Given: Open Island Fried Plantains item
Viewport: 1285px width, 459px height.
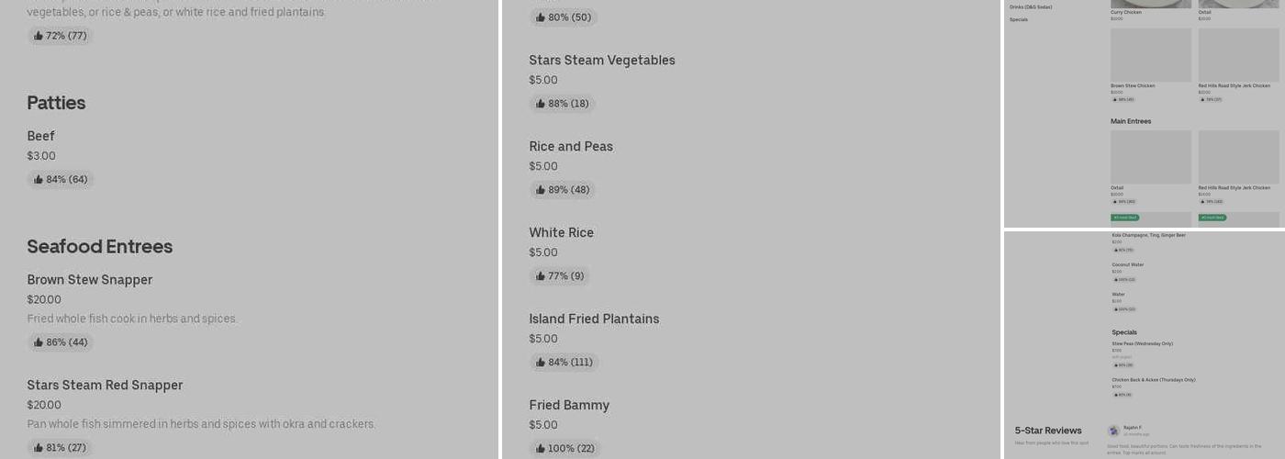Looking at the screenshot, I should click(594, 319).
